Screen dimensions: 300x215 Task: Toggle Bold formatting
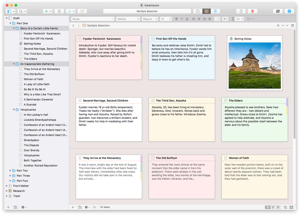coord(176,19)
